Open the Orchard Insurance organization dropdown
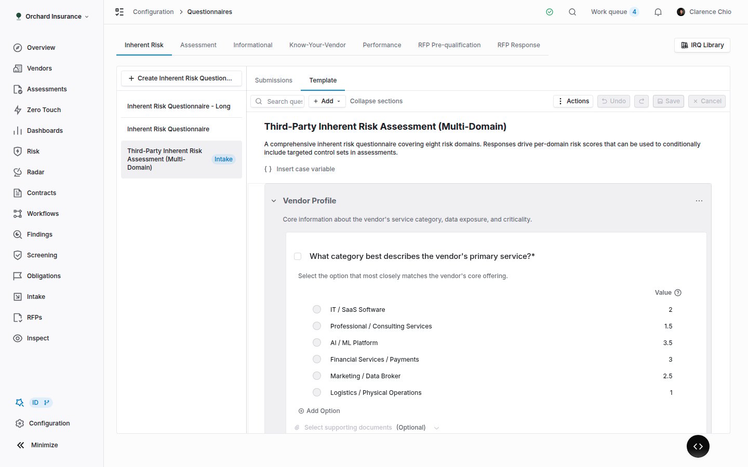Viewport: 748px width, 467px height. coord(52,17)
